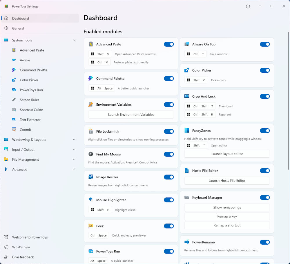
Task: Click the PowerRename card icon
Action: point(186,242)
